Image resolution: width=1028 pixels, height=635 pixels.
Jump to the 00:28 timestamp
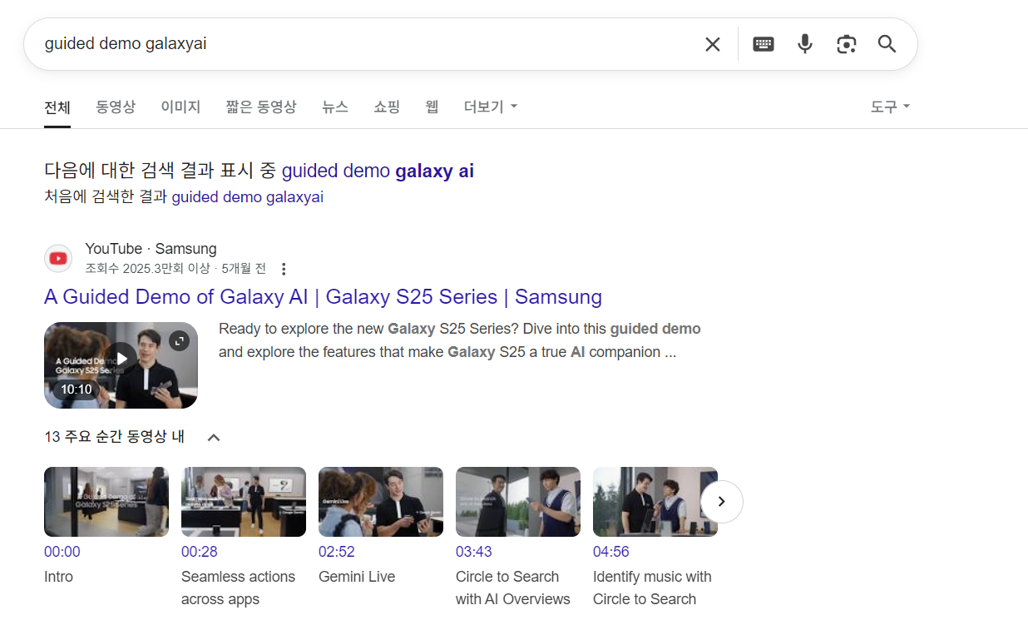200,552
